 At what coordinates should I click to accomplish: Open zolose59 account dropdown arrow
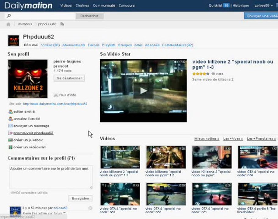click(272, 6)
